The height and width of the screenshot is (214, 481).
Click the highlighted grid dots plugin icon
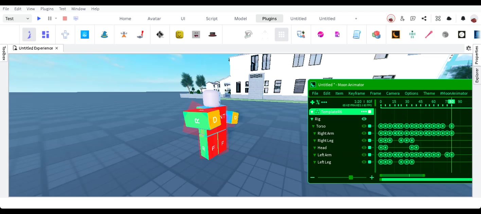click(x=282, y=35)
